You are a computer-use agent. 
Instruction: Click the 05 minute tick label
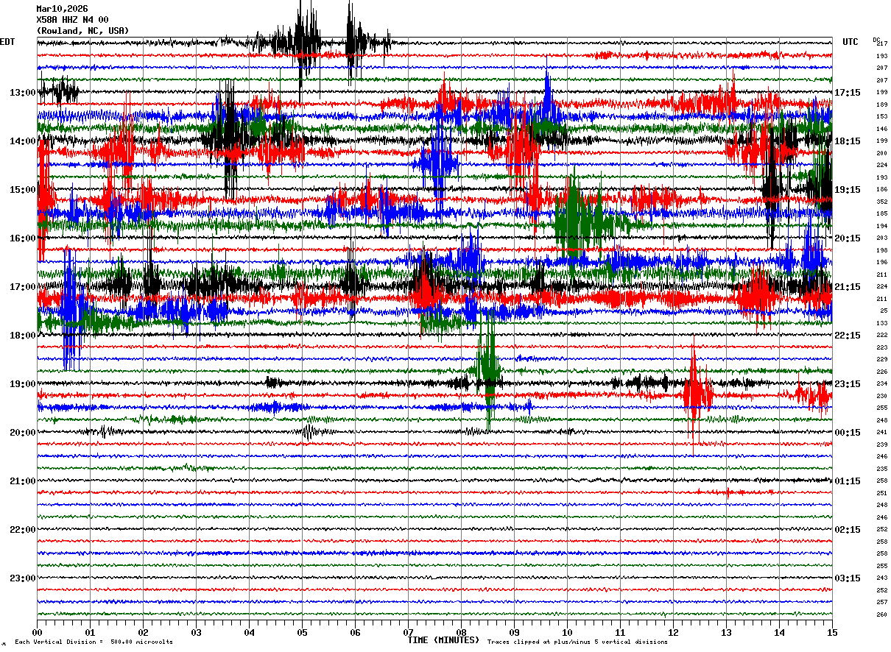point(302,633)
